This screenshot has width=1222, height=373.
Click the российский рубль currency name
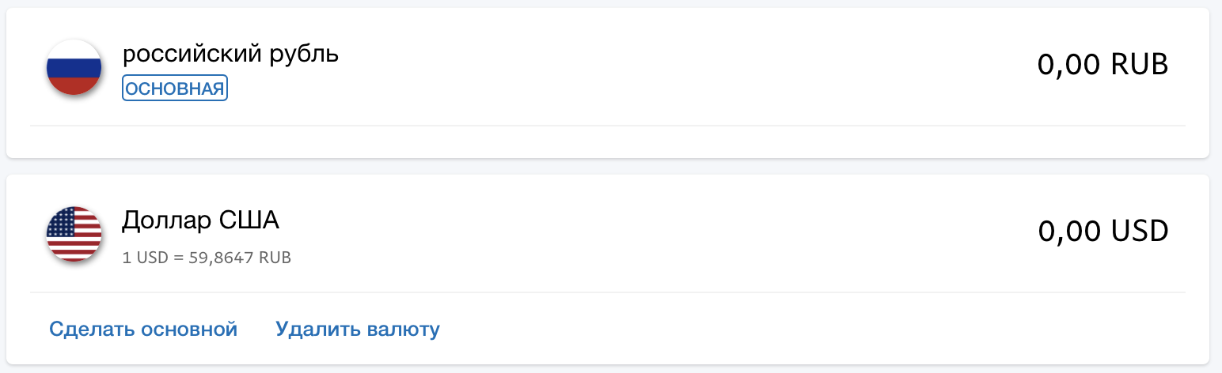pos(230,54)
